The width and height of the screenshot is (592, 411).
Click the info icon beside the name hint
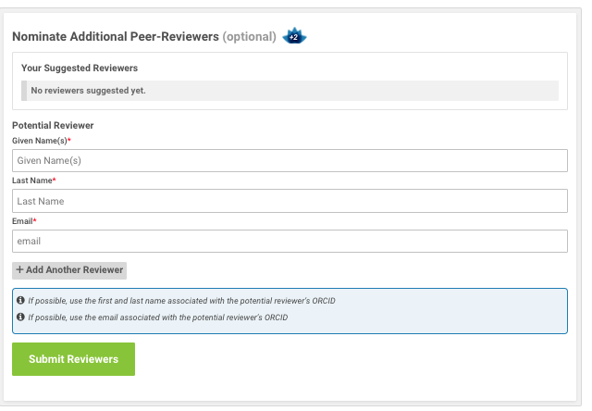(20, 301)
